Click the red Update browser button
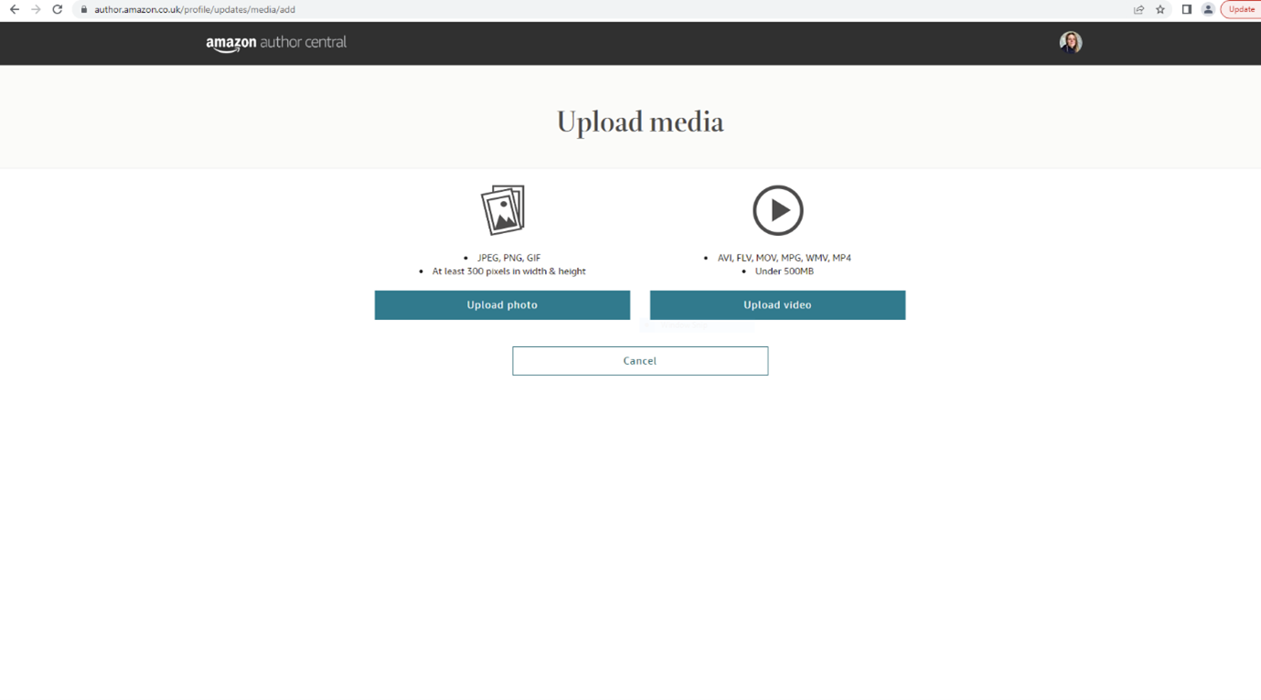Screen dimensions: 1261x700 coord(1241,10)
